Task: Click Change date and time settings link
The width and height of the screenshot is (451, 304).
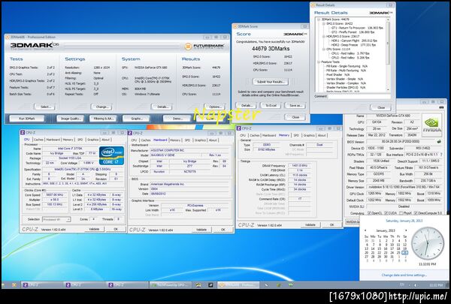Action: (404, 275)
